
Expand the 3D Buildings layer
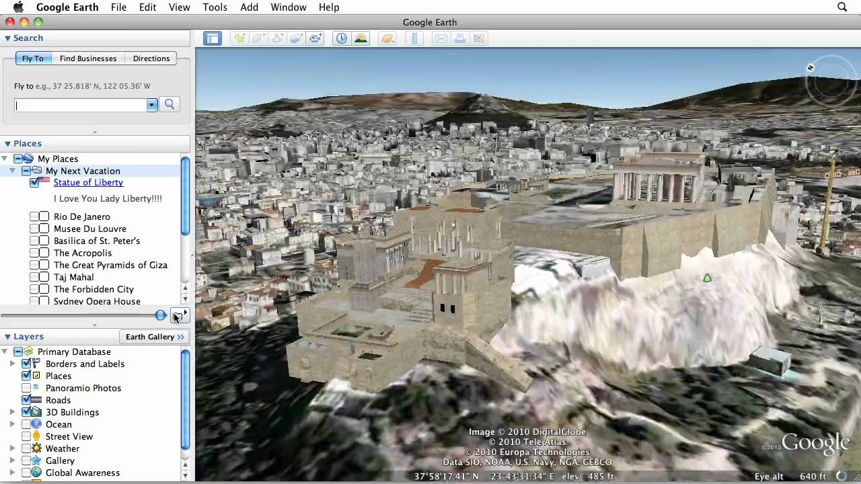pos(13,412)
